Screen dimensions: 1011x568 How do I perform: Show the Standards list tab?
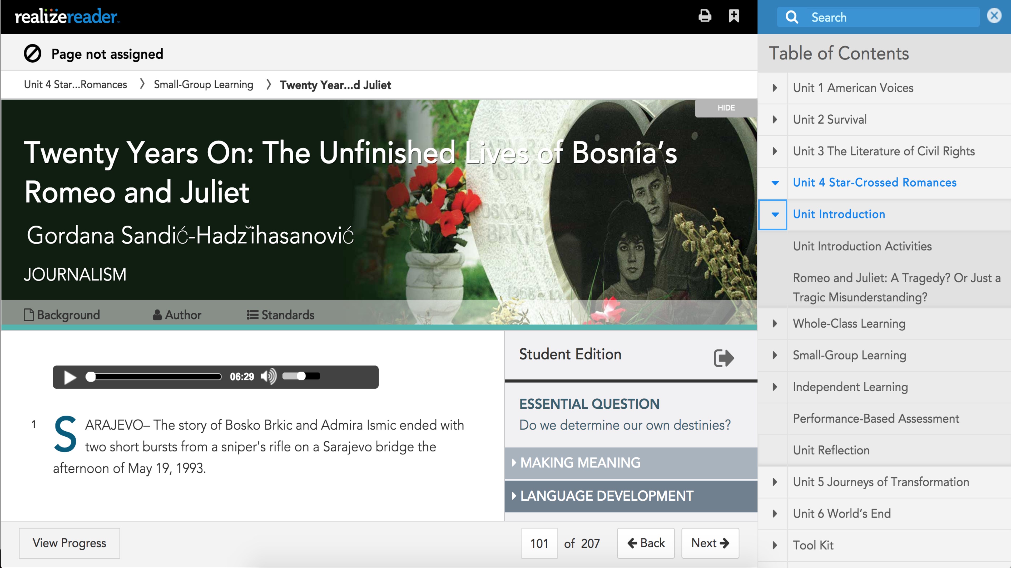pos(280,315)
